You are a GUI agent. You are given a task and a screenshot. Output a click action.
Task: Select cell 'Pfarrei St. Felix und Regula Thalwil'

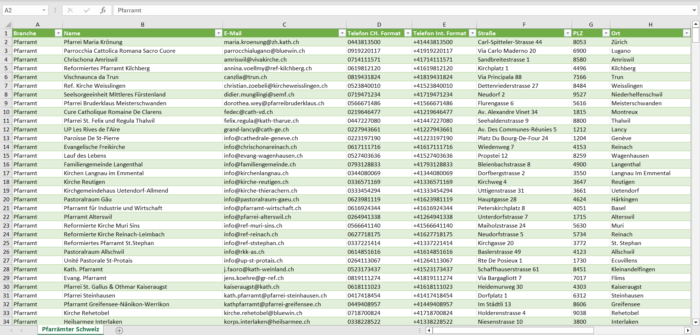[x=143, y=121]
